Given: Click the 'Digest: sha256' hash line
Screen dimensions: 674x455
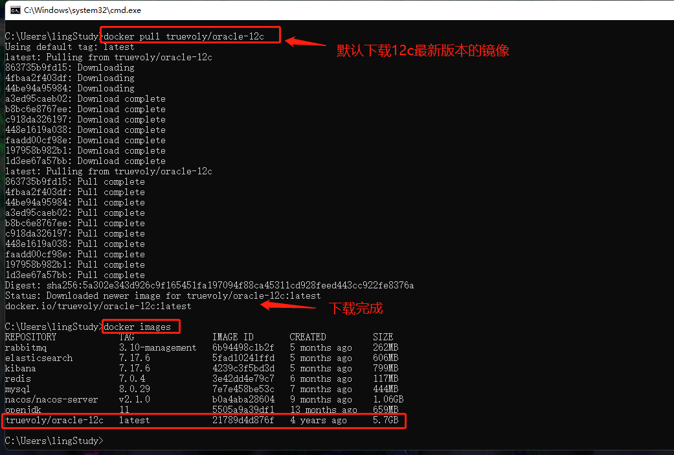Looking at the screenshot, I should pos(209,285).
